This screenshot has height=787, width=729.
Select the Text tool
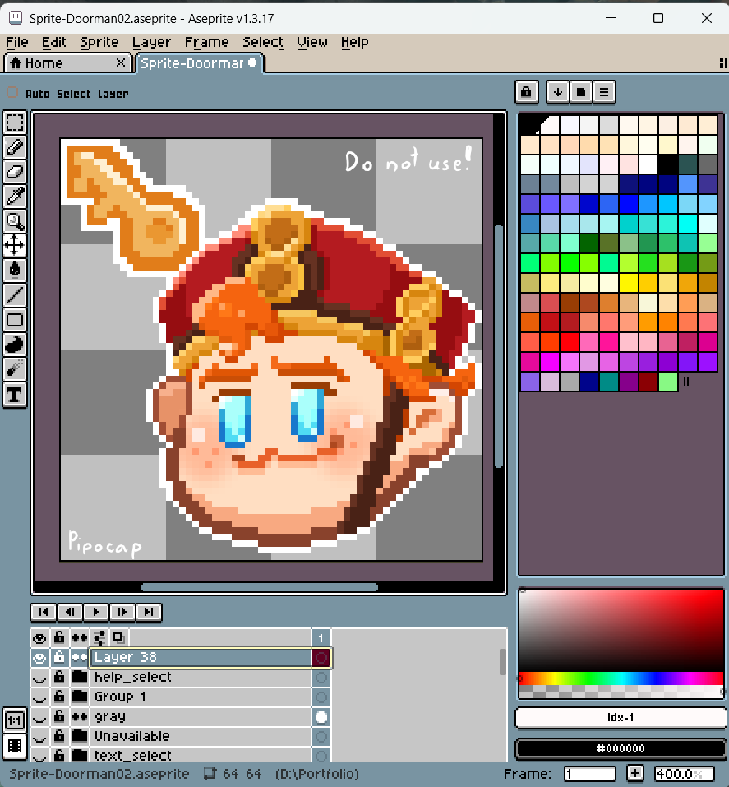(15, 395)
